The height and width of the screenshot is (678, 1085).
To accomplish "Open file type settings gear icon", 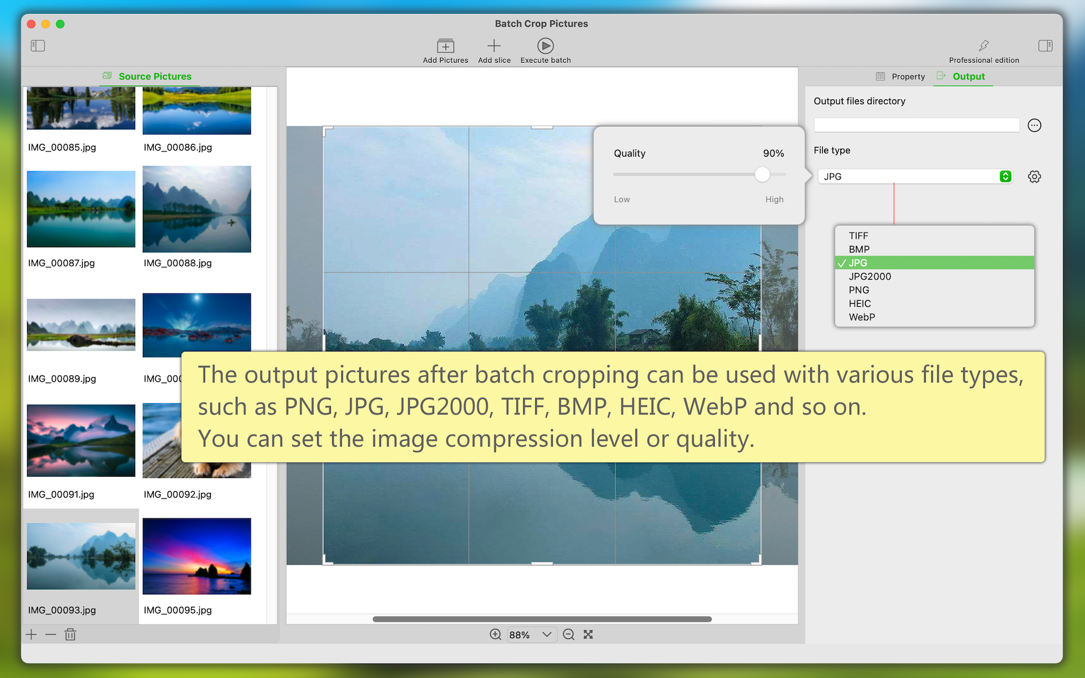I will coord(1034,177).
